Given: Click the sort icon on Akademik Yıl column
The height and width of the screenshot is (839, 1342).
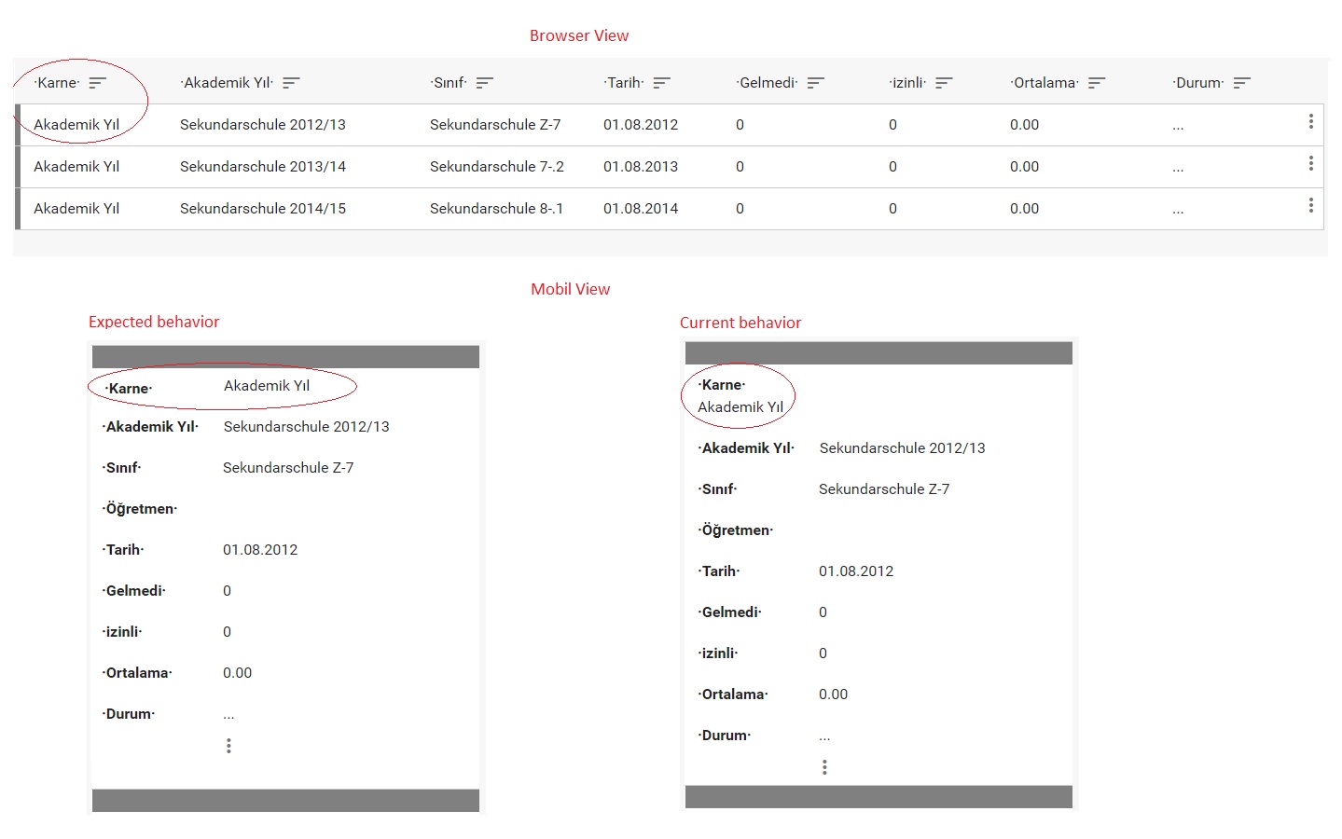Looking at the screenshot, I should (290, 82).
